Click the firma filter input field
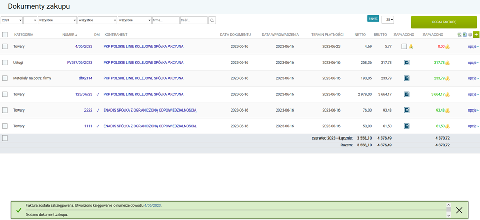Image resolution: width=480 pixels, height=220 pixels. pyautogui.click(x=165, y=20)
